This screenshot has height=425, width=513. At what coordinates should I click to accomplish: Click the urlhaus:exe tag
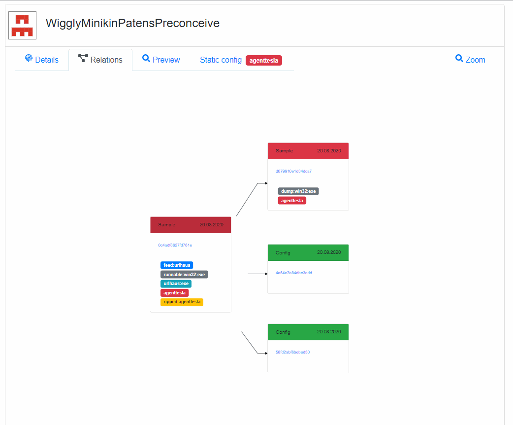click(x=176, y=283)
